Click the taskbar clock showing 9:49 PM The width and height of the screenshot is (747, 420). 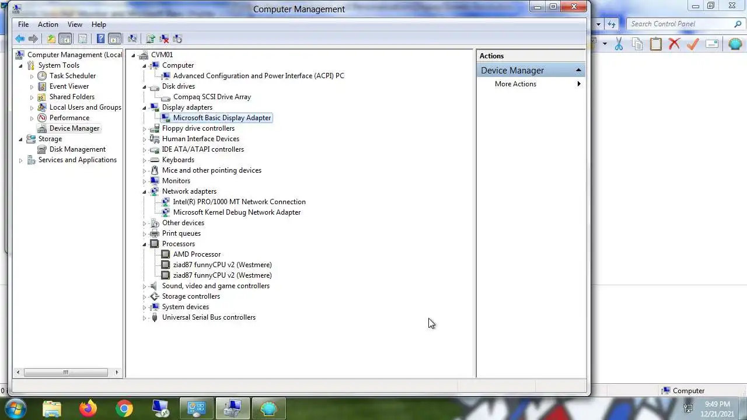coord(717,404)
